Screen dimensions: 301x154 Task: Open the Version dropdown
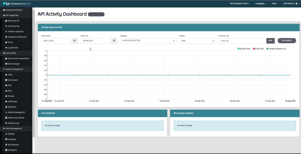tap(148, 41)
